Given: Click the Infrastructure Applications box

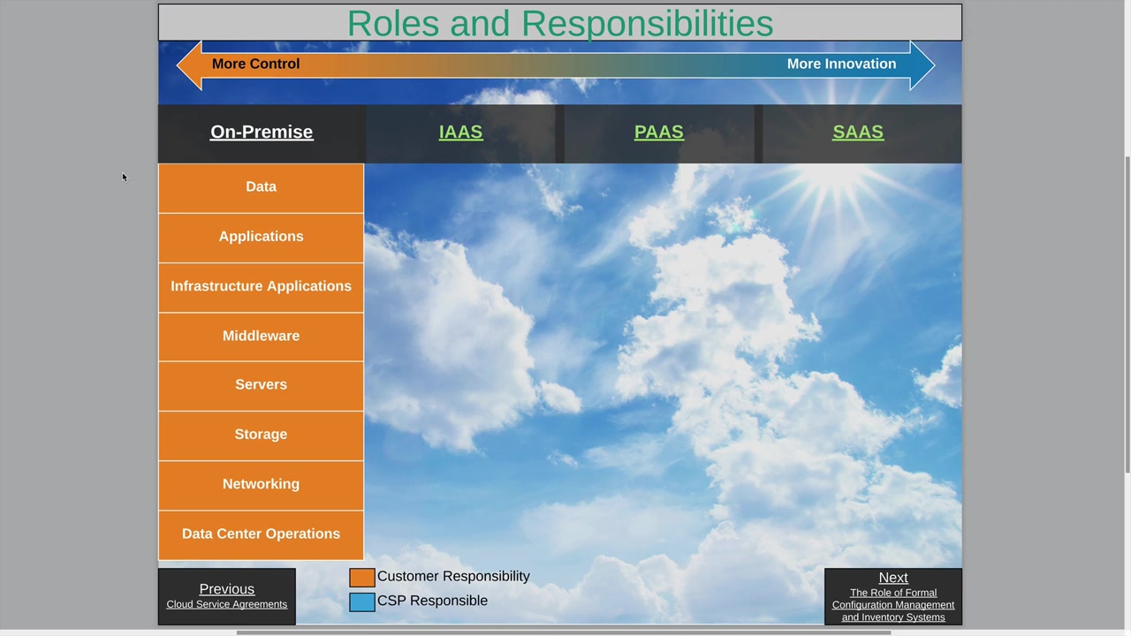Looking at the screenshot, I should pyautogui.click(x=261, y=286).
